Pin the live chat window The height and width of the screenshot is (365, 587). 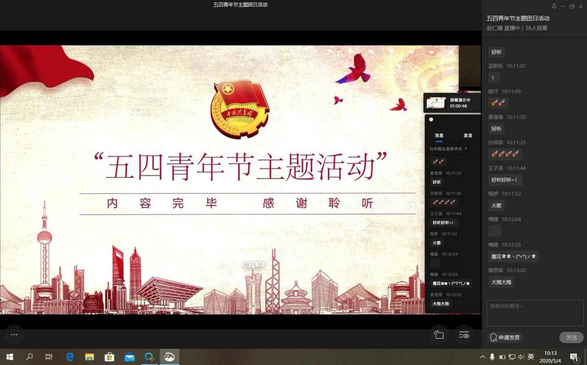554,6
